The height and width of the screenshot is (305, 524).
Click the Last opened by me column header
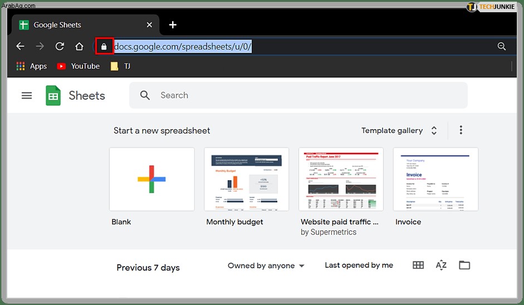[x=359, y=265]
